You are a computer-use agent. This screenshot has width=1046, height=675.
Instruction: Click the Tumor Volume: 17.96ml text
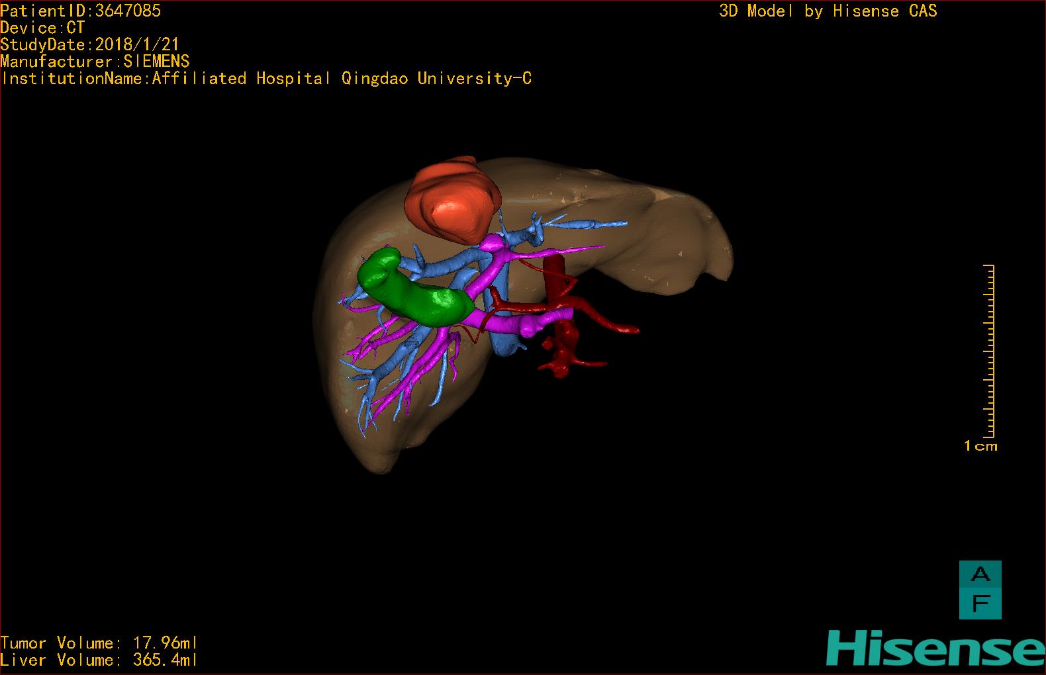(99, 643)
